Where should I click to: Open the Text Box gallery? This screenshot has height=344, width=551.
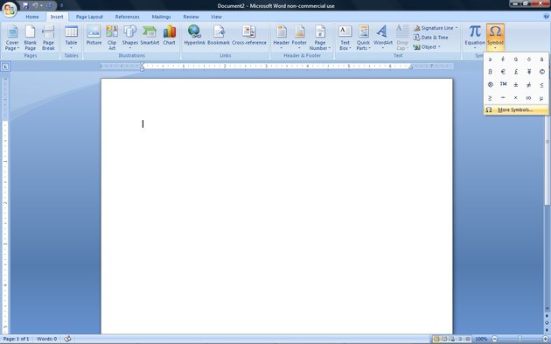click(345, 38)
